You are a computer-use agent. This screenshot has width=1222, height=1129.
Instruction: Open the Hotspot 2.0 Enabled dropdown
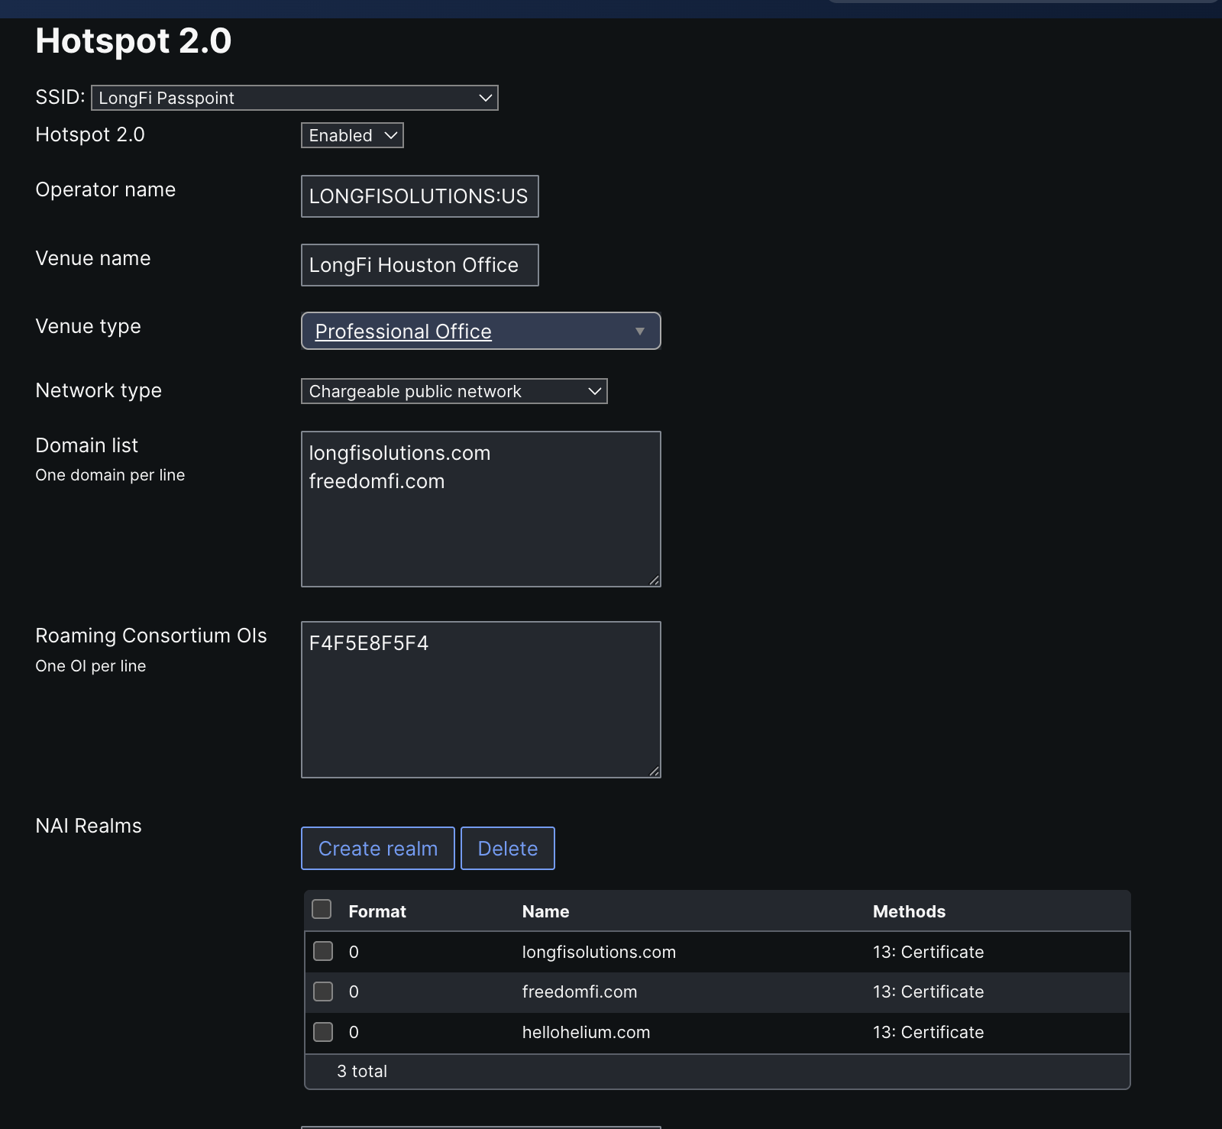click(352, 135)
